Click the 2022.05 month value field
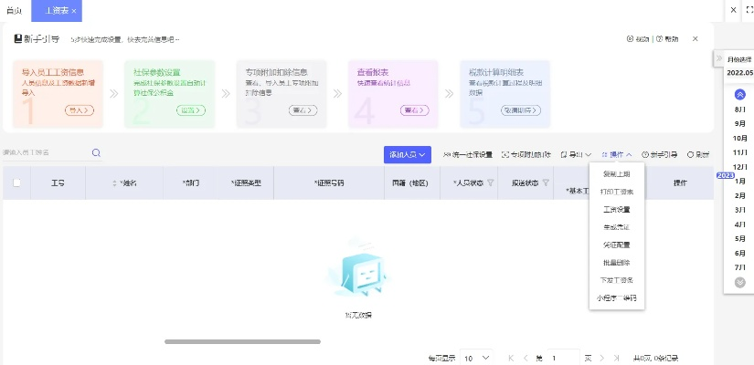754x365 pixels. [x=739, y=72]
